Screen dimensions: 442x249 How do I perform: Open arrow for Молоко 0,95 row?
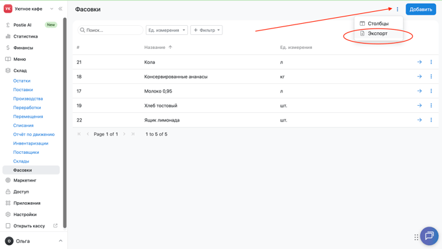[420, 91]
